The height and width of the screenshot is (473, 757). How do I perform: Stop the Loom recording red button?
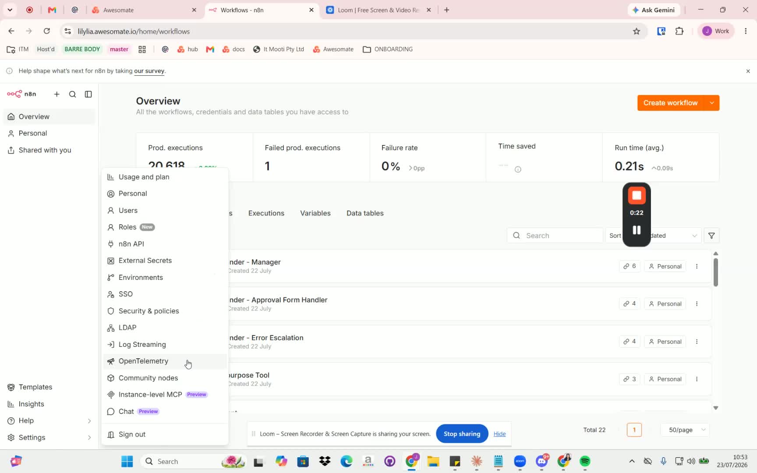tap(637, 195)
